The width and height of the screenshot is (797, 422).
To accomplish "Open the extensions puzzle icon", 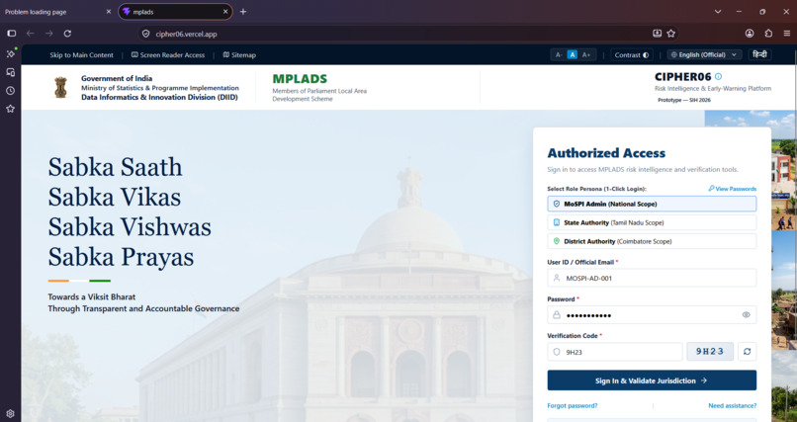I will (x=768, y=34).
